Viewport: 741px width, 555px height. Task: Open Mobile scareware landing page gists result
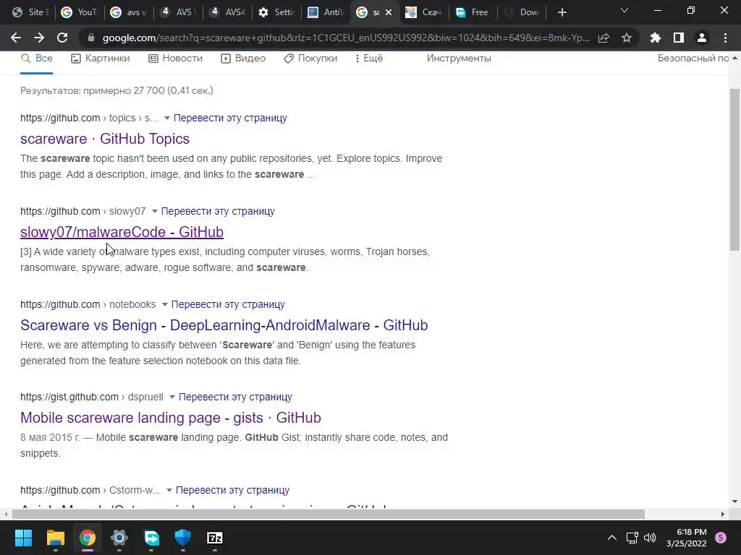(x=171, y=418)
